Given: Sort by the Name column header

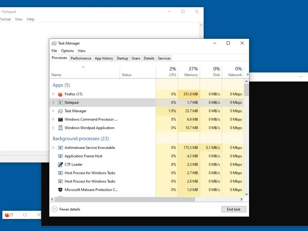Looking at the screenshot, I should tap(85, 72).
